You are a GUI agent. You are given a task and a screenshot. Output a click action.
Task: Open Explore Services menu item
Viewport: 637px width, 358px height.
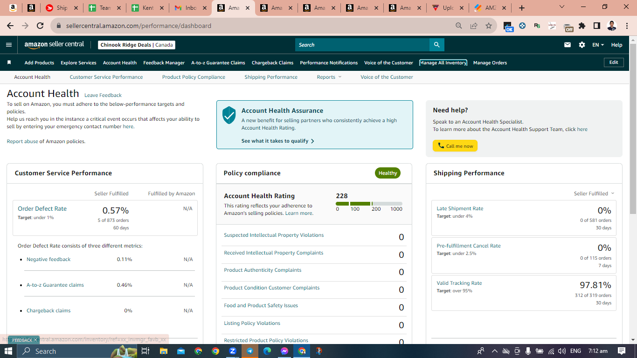coord(78,62)
